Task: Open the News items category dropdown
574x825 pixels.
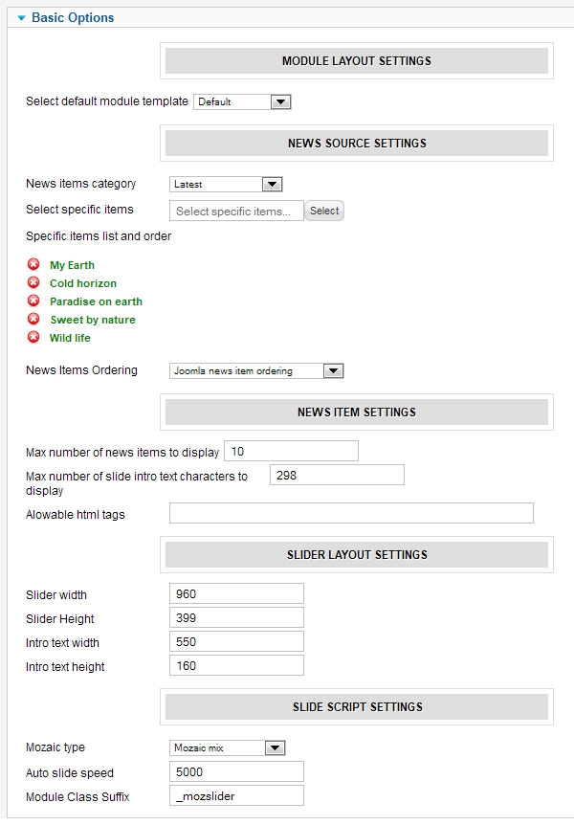Action: tap(226, 184)
